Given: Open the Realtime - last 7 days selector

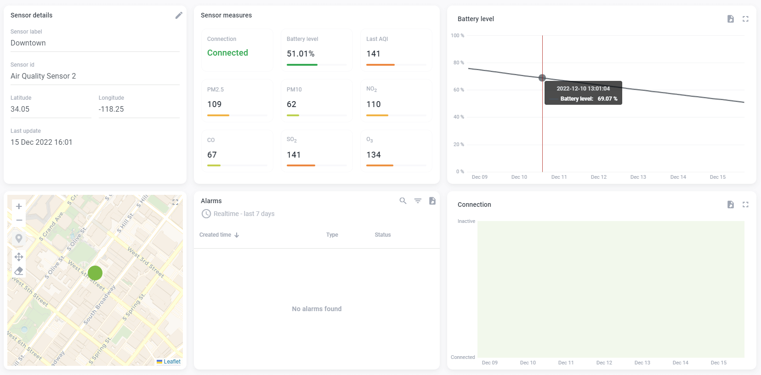Looking at the screenshot, I should pyautogui.click(x=238, y=214).
